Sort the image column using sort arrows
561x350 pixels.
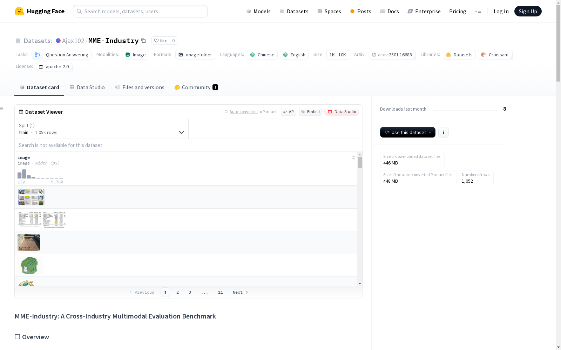(353, 157)
